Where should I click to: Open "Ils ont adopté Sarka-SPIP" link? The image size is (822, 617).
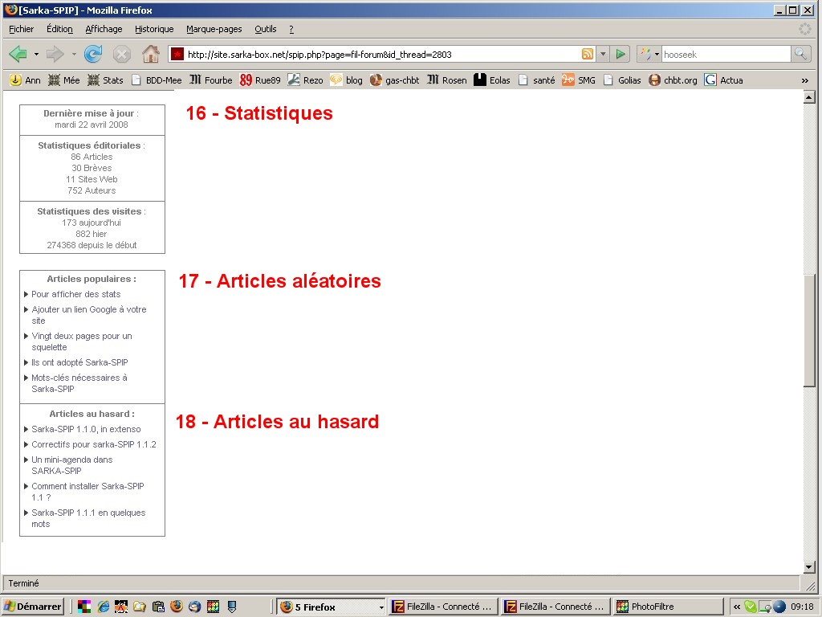[79, 362]
